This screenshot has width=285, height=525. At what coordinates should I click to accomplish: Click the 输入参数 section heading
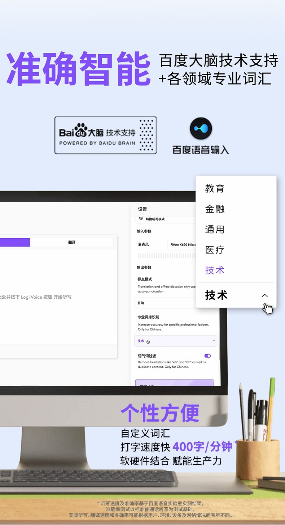(x=144, y=231)
